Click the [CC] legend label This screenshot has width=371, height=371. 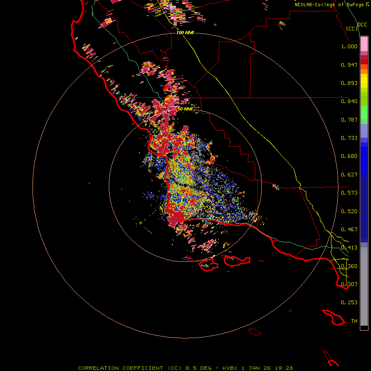pos(352,29)
